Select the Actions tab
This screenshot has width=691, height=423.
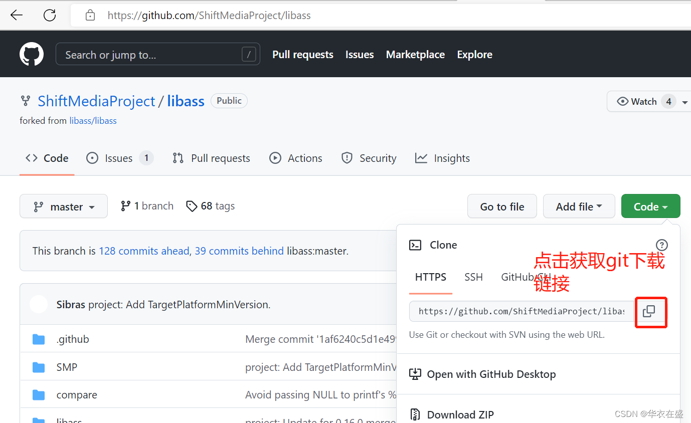[296, 158]
